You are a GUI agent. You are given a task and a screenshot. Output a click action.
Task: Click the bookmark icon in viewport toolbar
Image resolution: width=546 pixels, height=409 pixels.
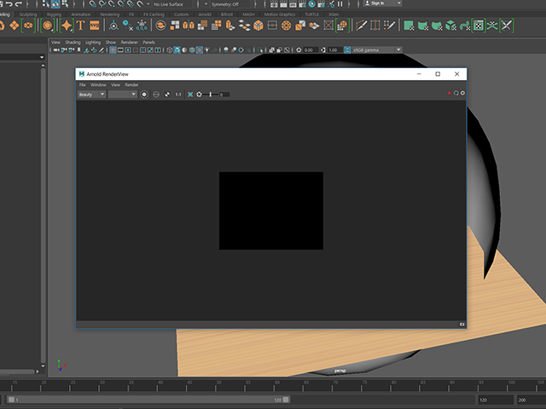click(79, 50)
